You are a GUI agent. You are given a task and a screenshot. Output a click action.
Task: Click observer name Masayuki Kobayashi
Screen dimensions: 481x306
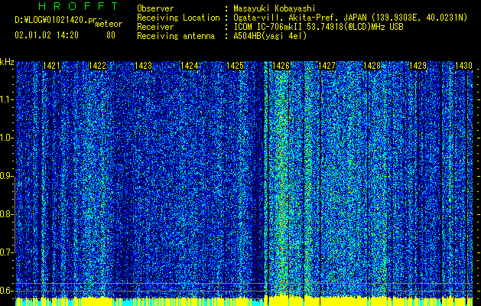point(275,8)
